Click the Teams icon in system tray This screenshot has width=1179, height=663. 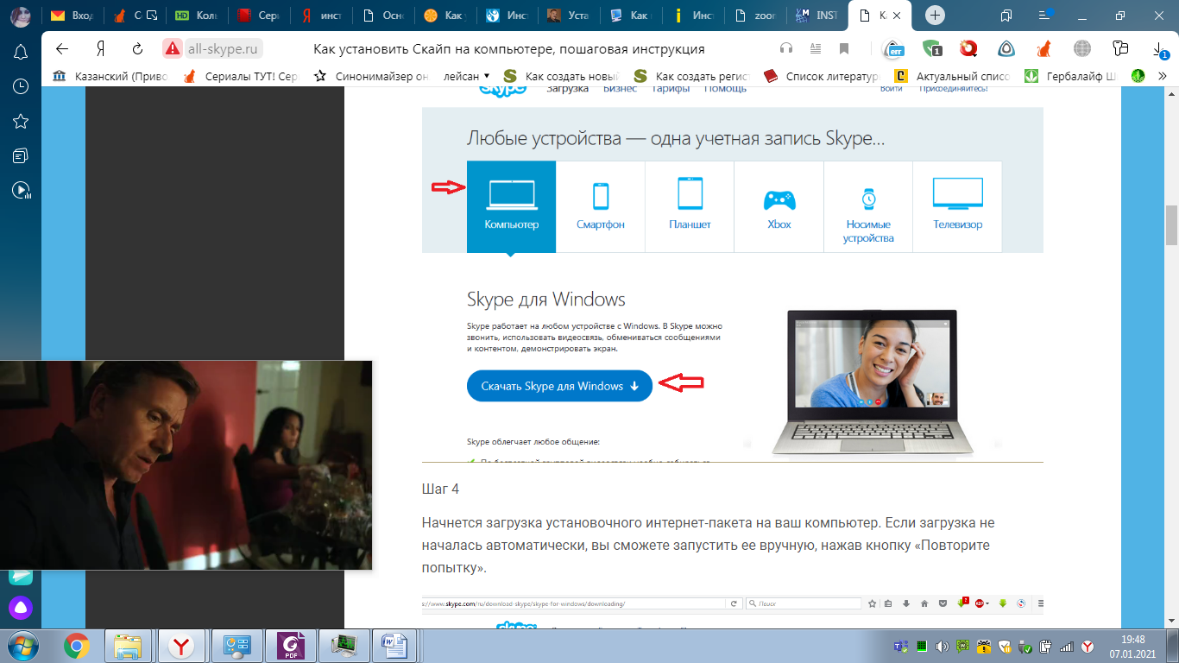(901, 646)
